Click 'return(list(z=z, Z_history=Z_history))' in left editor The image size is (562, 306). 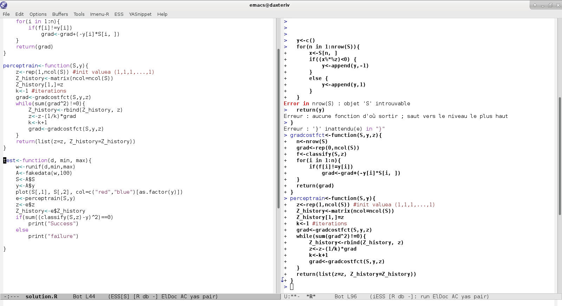click(76, 141)
